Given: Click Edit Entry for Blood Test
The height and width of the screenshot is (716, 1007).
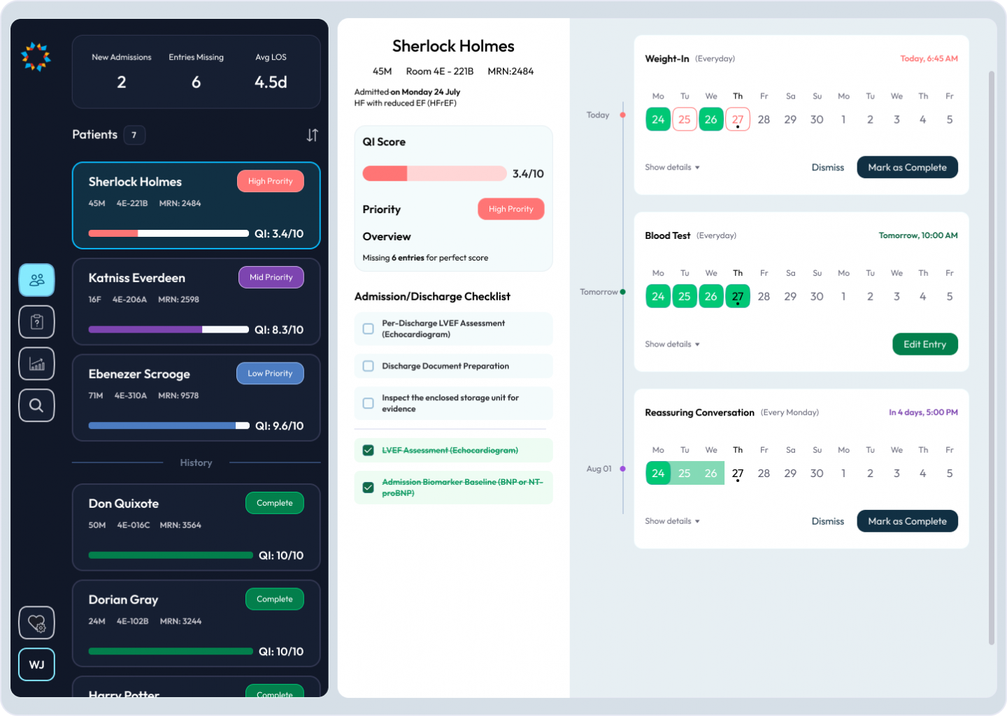Looking at the screenshot, I should [x=924, y=344].
